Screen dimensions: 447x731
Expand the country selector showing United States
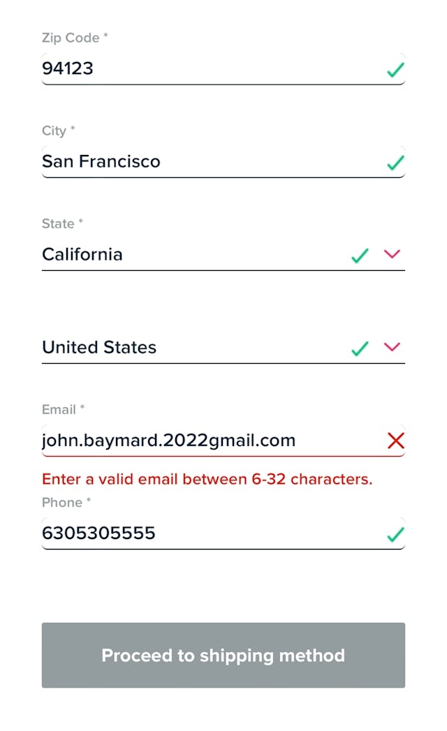coord(392,348)
